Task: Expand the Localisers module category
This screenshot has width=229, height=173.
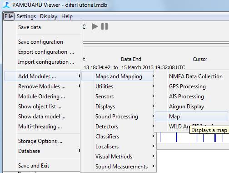Action: pos(118,147)
